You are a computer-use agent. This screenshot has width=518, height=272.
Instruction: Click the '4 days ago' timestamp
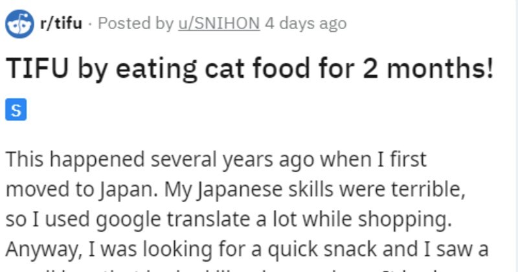click(305, 24)
